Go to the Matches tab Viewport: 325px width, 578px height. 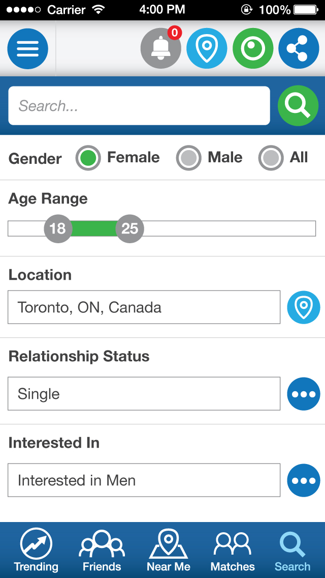233,551
